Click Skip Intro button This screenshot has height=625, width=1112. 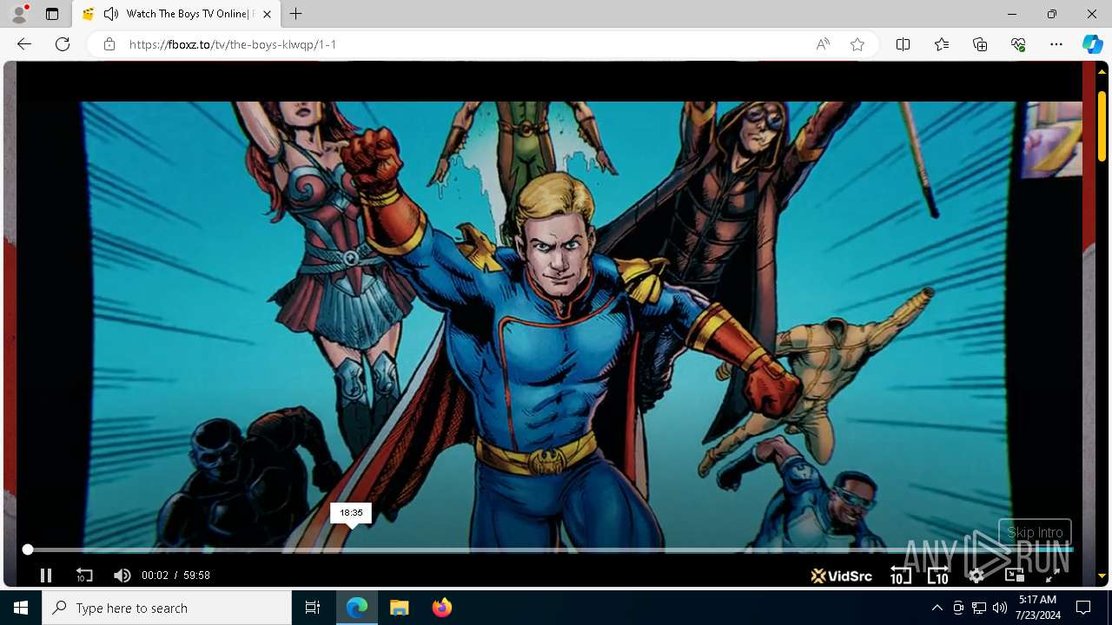point(1035,532)
